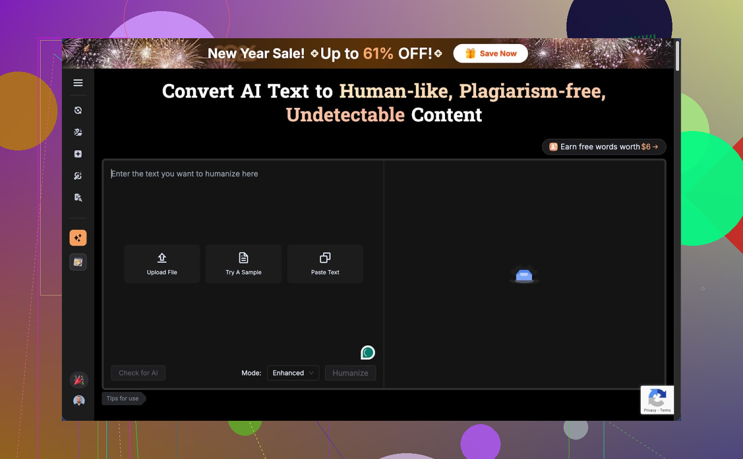This screenshot has width=743, height=459.
Task: Click the Upload File button
Action: pyautogui.click(x=162, y=264)
